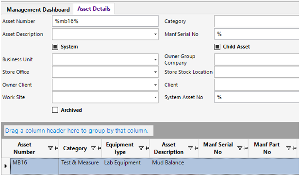
Task: Pin the Category column
Action: point(99,148)
